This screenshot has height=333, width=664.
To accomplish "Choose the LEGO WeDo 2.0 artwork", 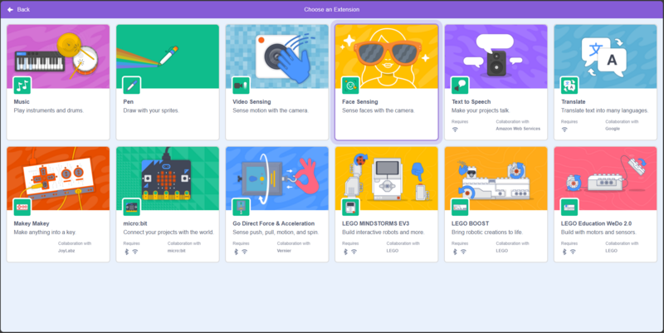I will click(x=606, y=179).
